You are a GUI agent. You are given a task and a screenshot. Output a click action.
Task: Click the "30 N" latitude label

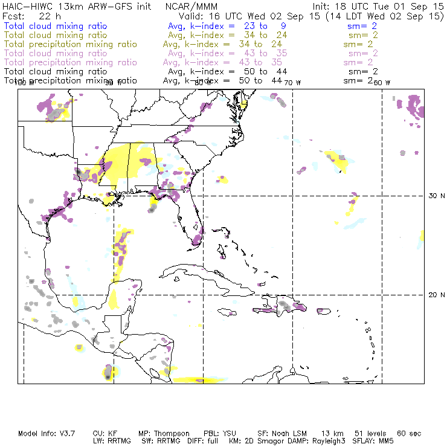coord(437,196)
